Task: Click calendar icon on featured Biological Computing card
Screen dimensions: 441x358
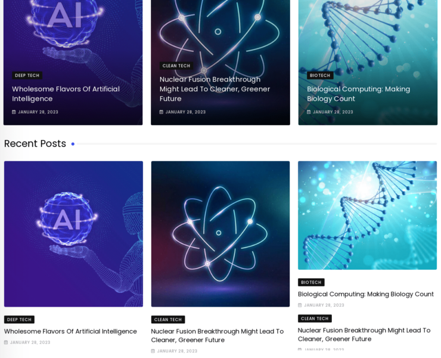Action: click(309, 112)
